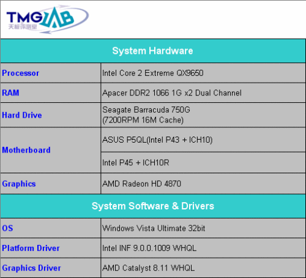Click the Motherboard label

pyautogui.click(x=26, y=150)
